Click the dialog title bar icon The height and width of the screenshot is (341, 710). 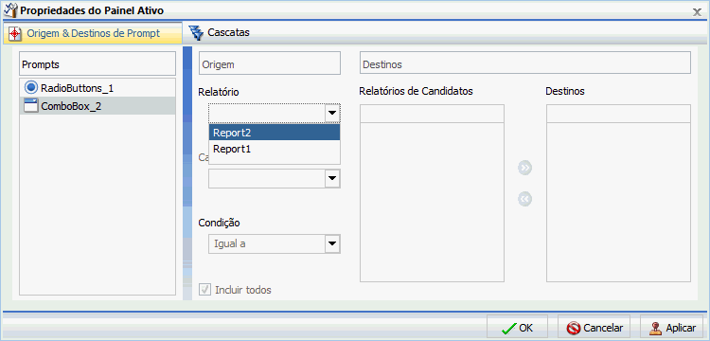[10, 10]
